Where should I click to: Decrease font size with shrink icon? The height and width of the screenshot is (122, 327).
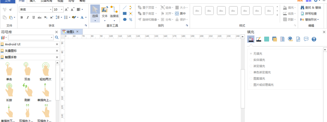[73, 9]
